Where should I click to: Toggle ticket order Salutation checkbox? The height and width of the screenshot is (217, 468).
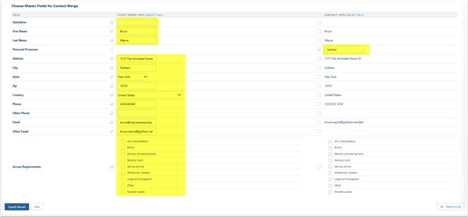coord(112,22)
